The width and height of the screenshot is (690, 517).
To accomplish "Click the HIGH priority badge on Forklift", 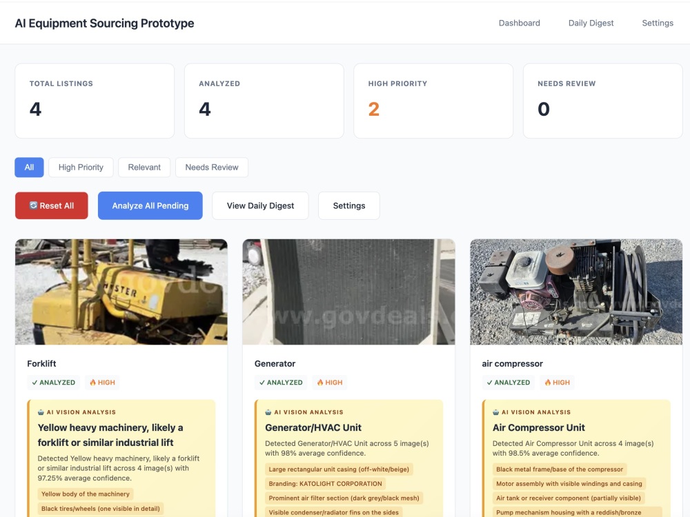I will (x=102, y=383).
